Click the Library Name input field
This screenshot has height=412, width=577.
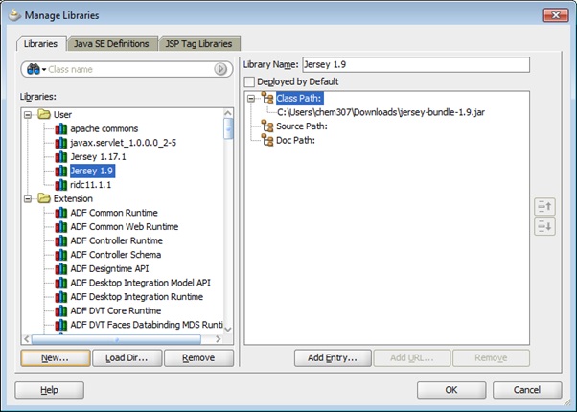(416, 65)
